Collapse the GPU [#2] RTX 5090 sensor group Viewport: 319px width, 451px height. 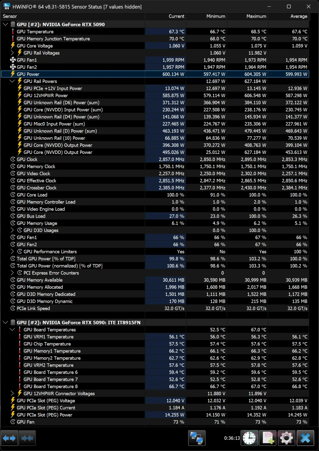tap(5, 25)
